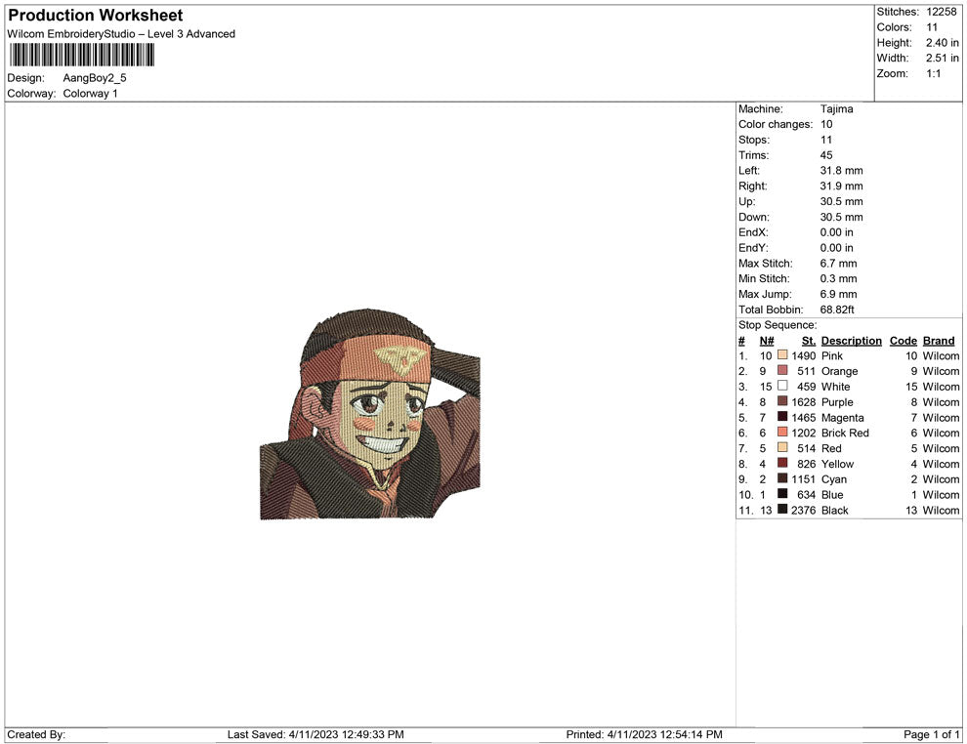
Task: Click the Production Worksheet title
Action: point(96,16)
